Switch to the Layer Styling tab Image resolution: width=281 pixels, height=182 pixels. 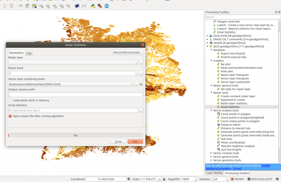click(214, 173)
